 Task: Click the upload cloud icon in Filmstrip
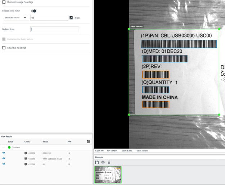click(103, 162)
